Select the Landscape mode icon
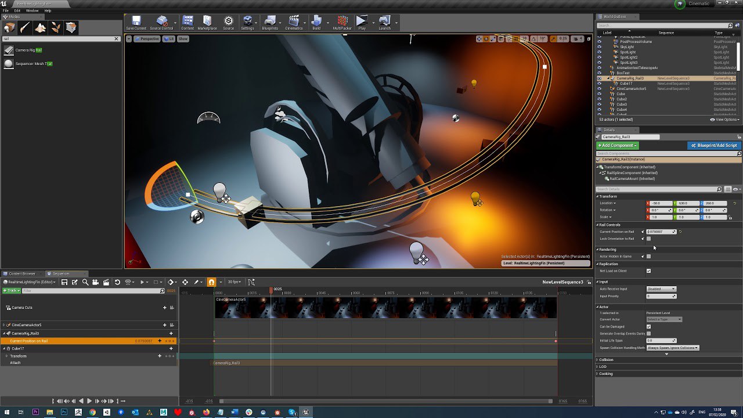 [x=40, y=27]
